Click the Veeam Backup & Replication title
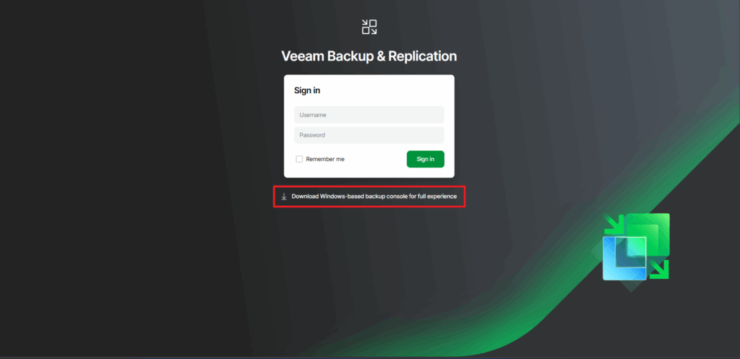The image size is (740, 359). [x=369, y=56]
